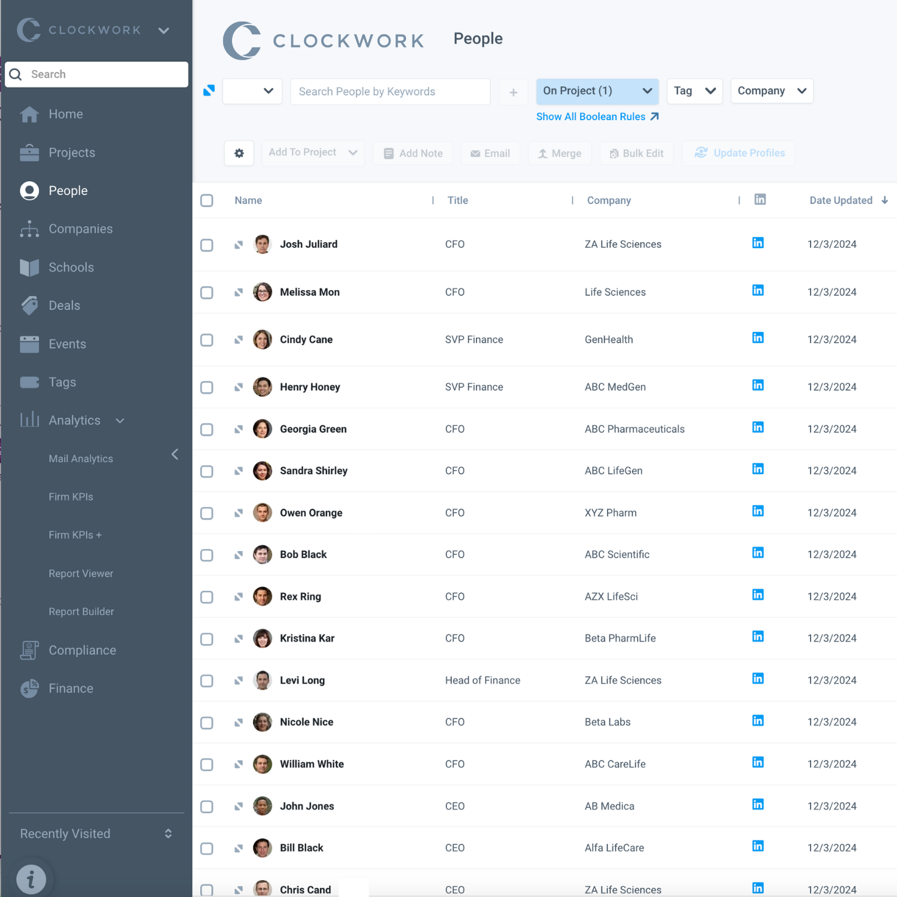Open the Compliance section
Image resolution: width=897 pixels, height=897 pixels.
point(82,650)
